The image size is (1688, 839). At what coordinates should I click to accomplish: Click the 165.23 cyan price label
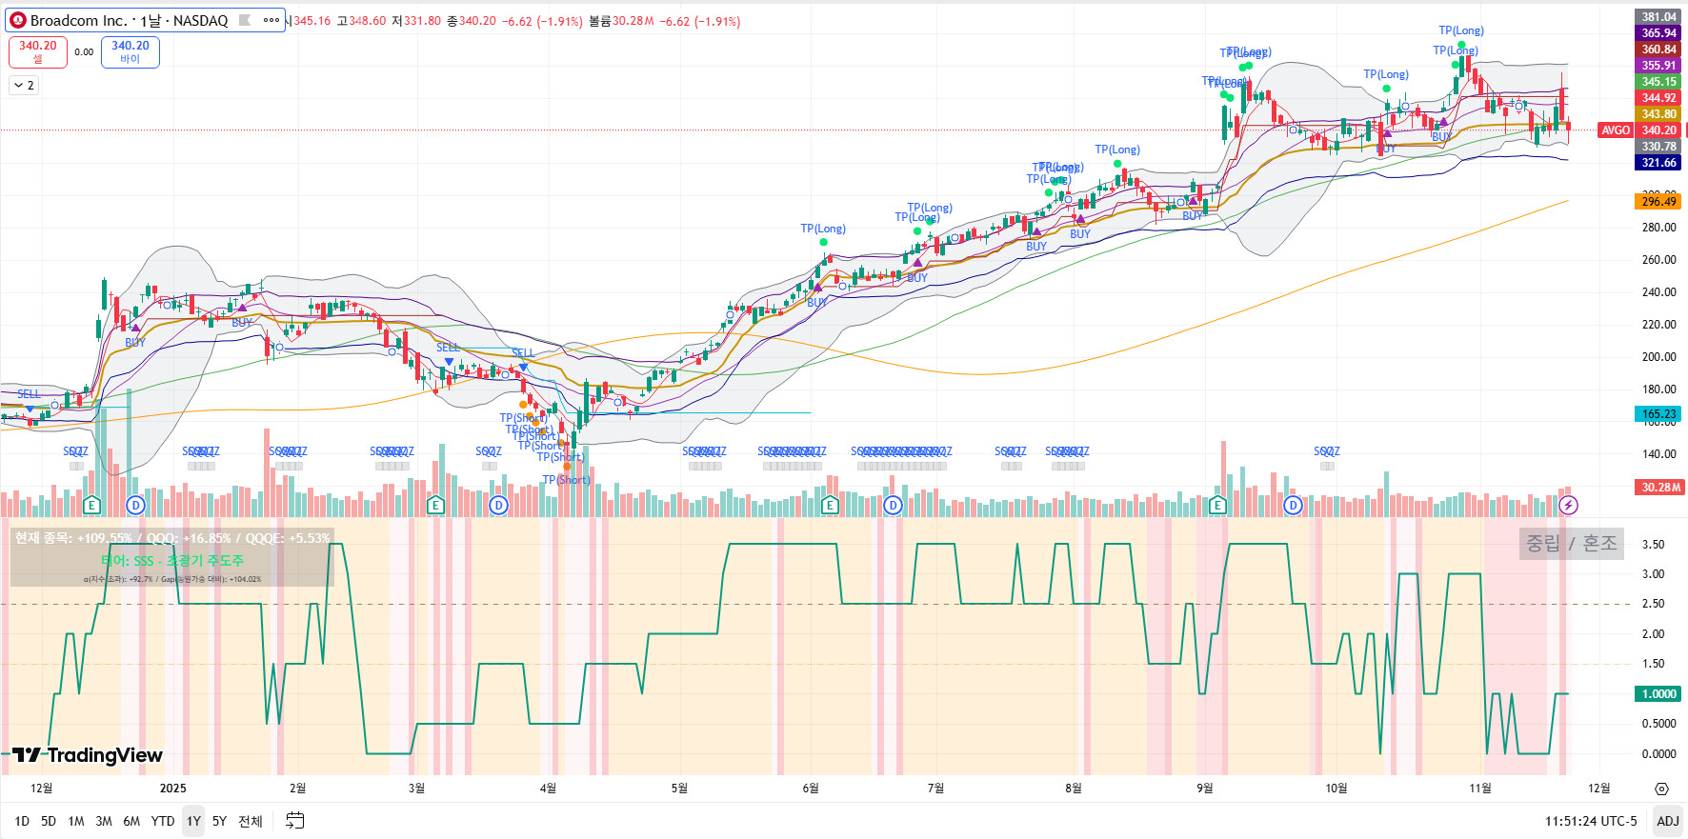pos(1658,414)
